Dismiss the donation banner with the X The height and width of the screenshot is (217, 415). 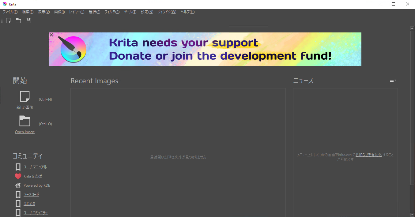(x=51, y=35)
